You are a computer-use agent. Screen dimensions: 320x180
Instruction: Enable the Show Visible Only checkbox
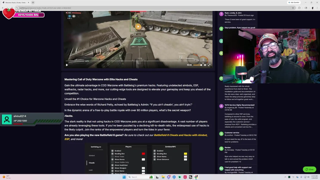coord(112,162)
